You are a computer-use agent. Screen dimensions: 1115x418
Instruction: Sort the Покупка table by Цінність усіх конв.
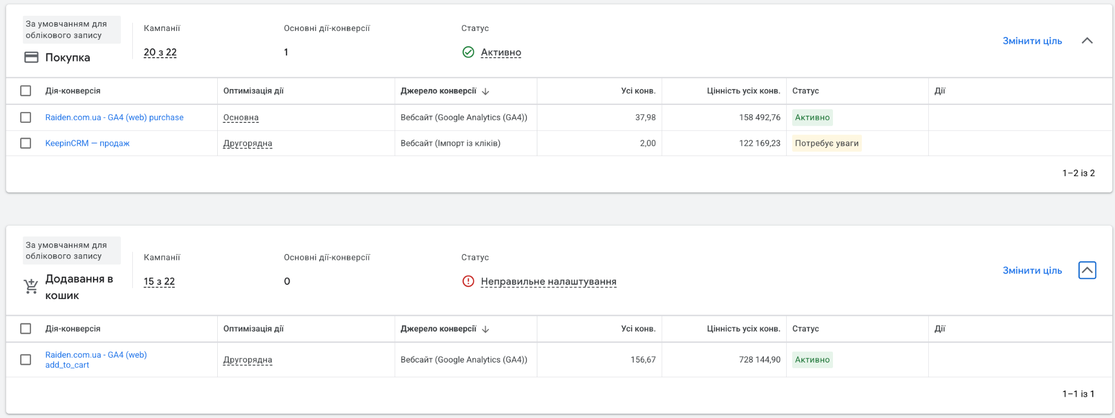point(744,91)
